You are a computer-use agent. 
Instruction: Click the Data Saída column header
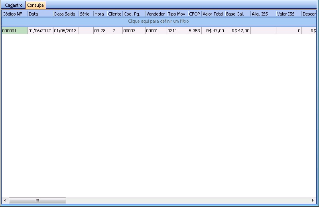pos(65,14)
